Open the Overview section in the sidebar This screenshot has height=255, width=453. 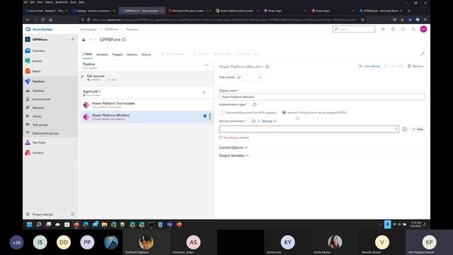38,50
